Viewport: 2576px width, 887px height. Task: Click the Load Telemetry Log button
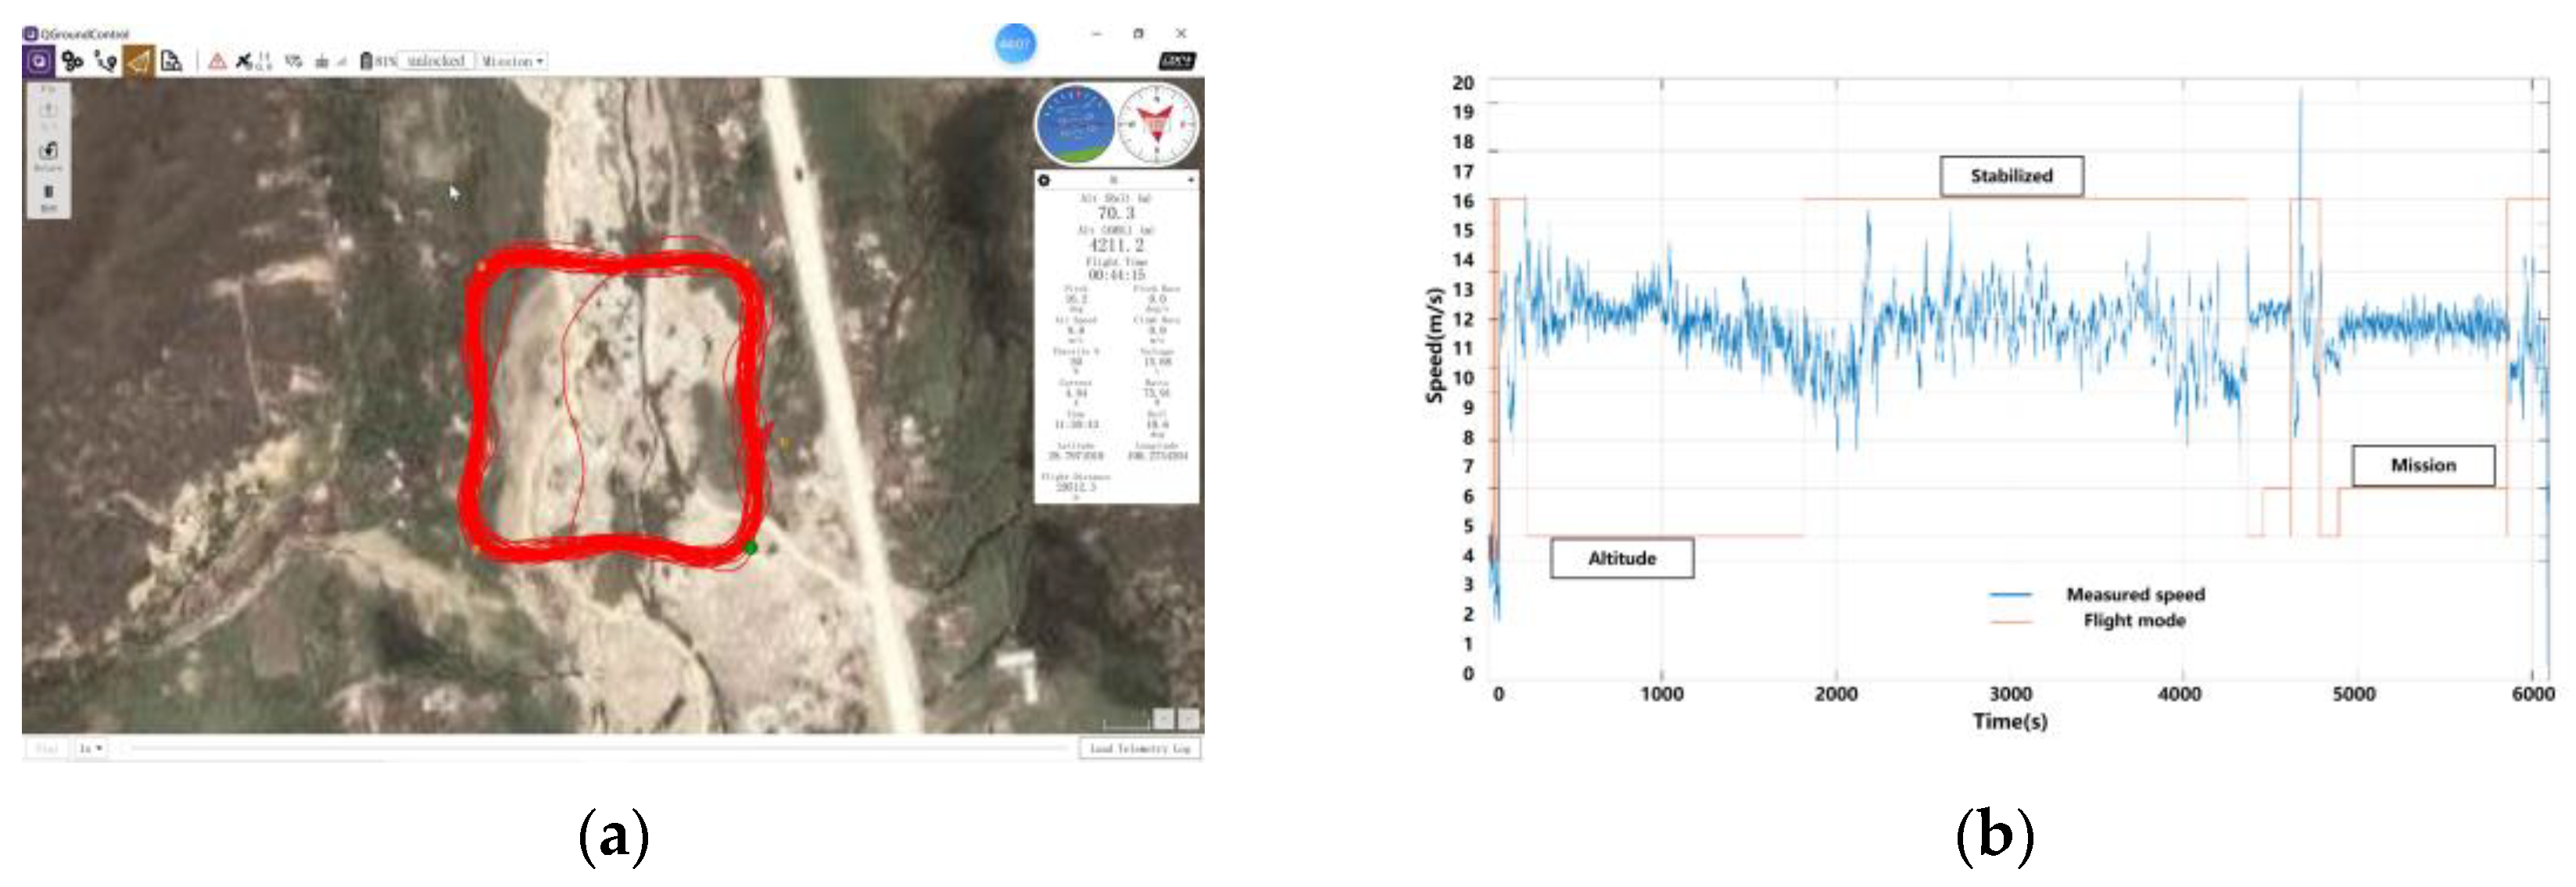(x=1139, y=748)
